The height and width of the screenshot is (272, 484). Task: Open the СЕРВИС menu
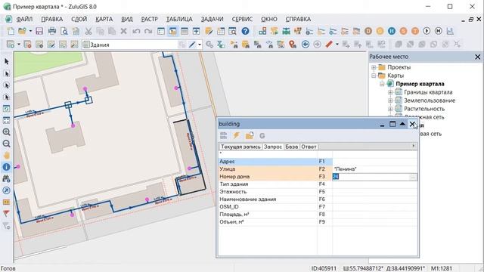click(x=242, y=19)
